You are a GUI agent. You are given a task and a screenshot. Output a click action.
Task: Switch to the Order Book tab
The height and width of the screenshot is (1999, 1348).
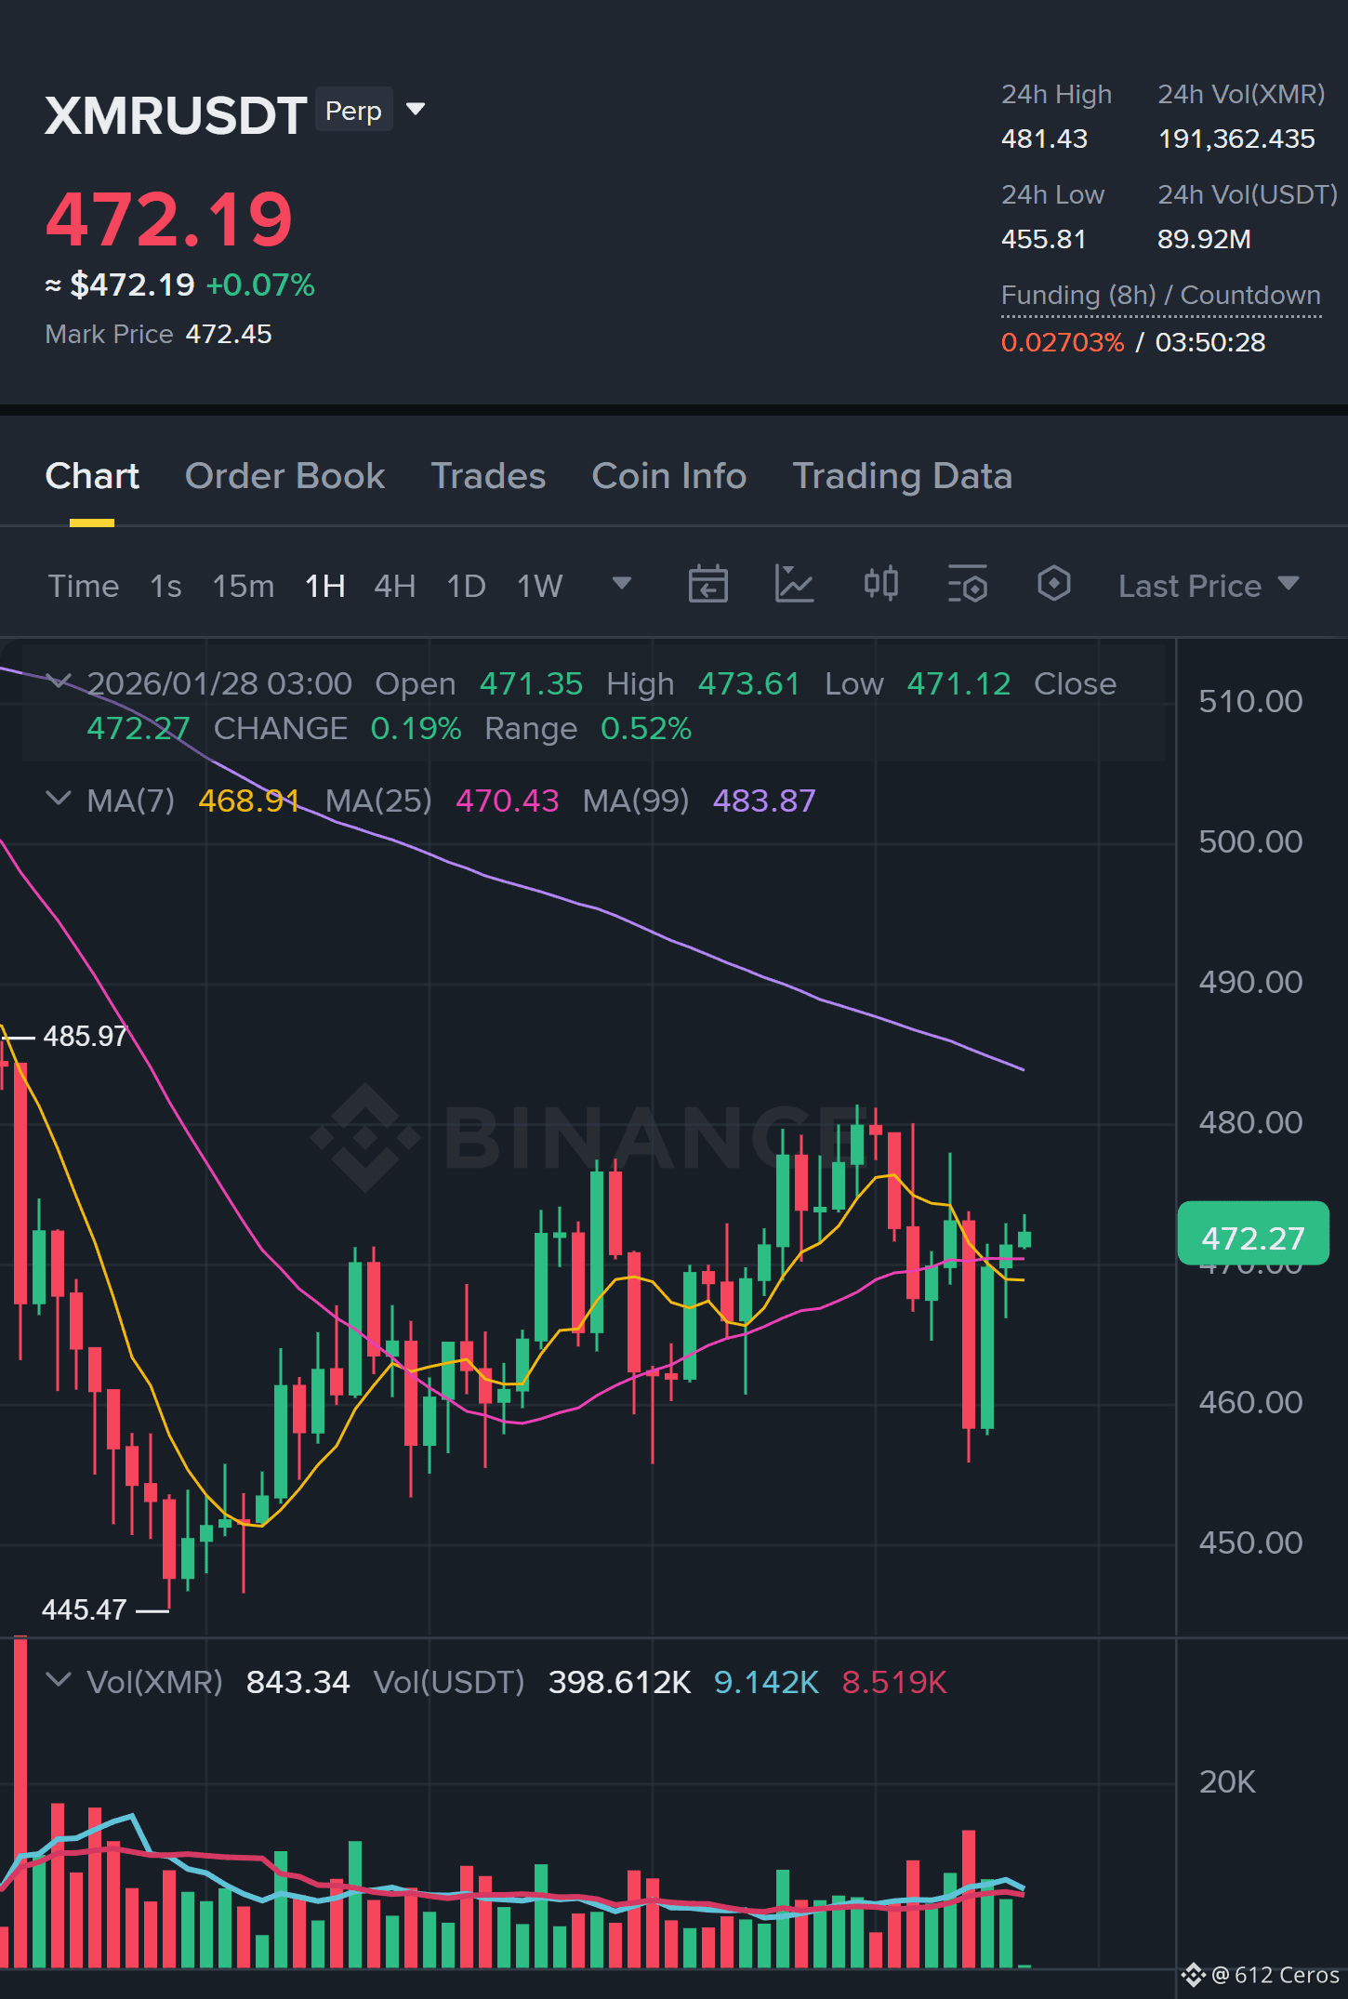pos(284,476)
